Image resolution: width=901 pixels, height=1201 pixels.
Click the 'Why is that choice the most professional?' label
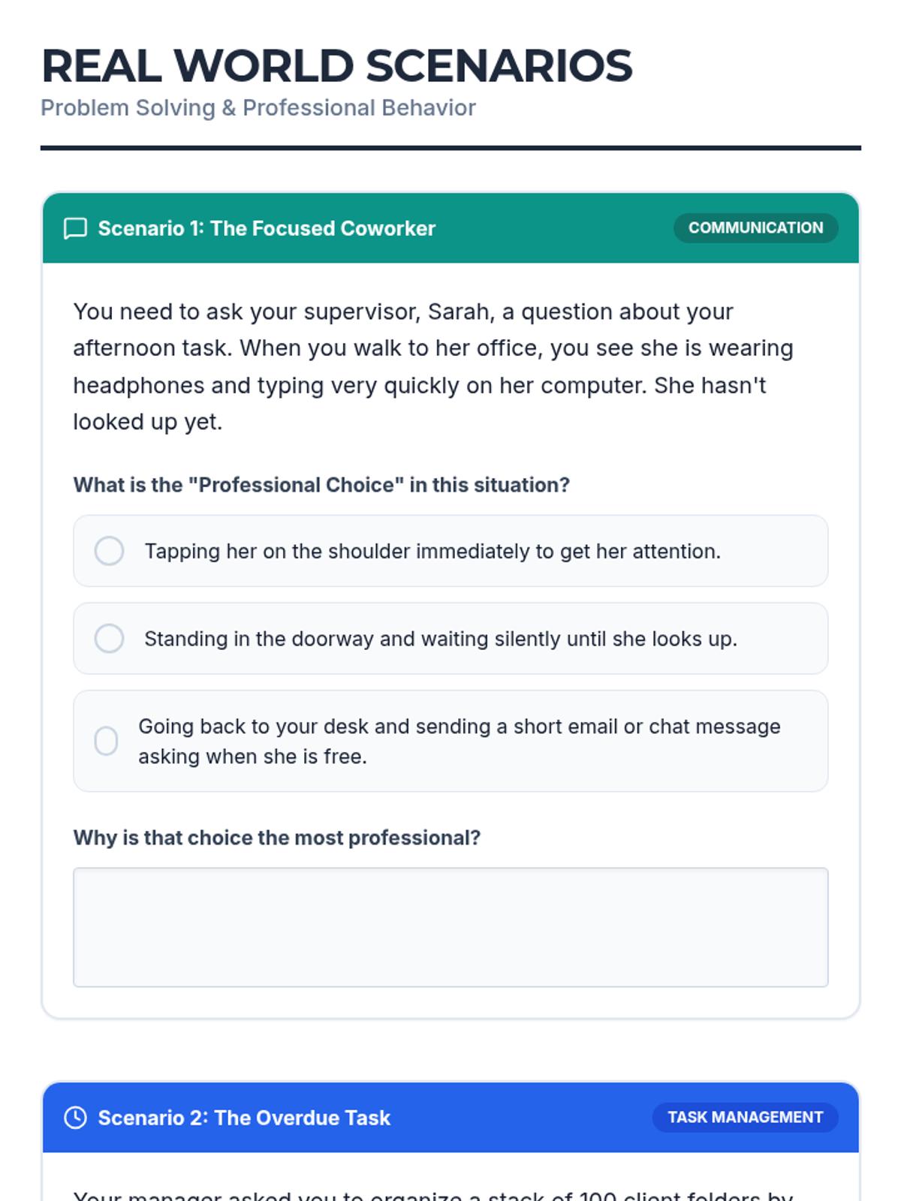pos(276,838)
